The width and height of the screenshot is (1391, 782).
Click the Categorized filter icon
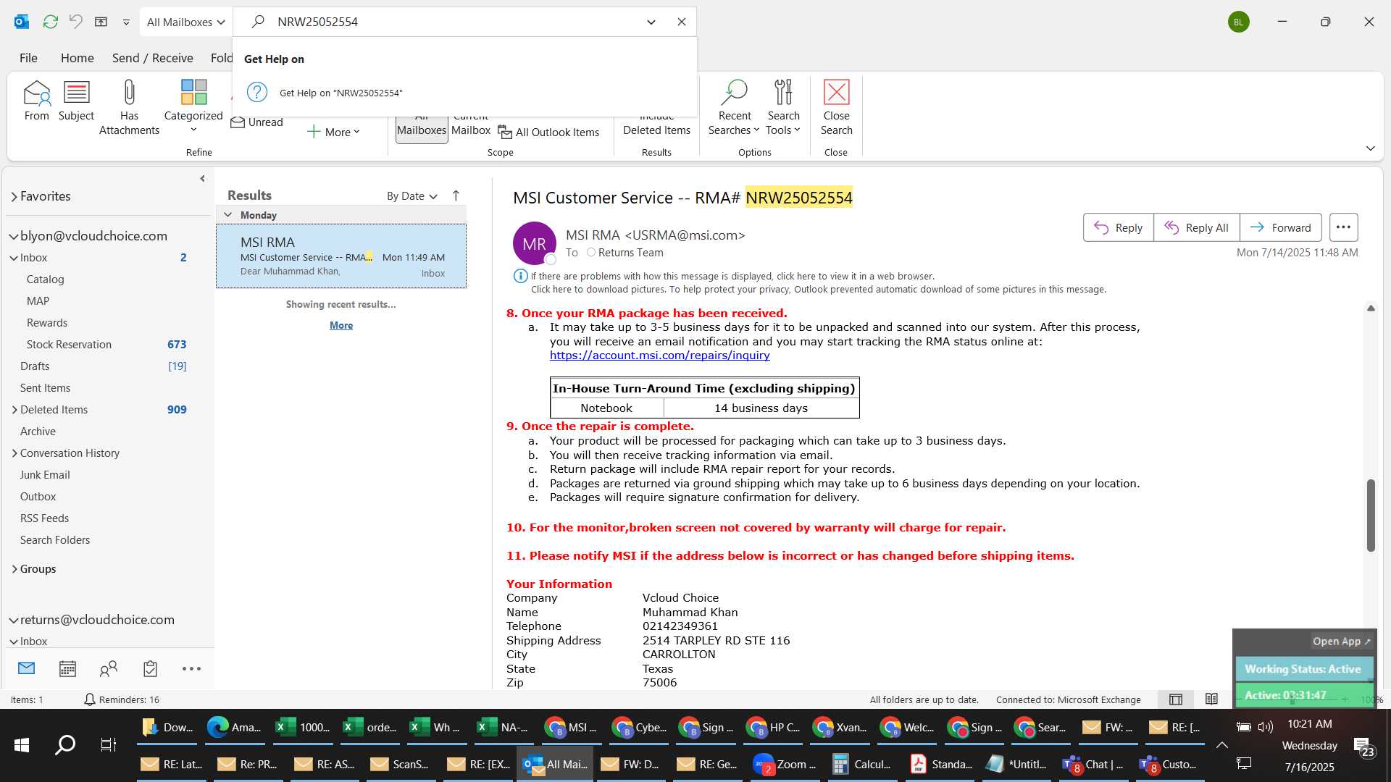193,106
